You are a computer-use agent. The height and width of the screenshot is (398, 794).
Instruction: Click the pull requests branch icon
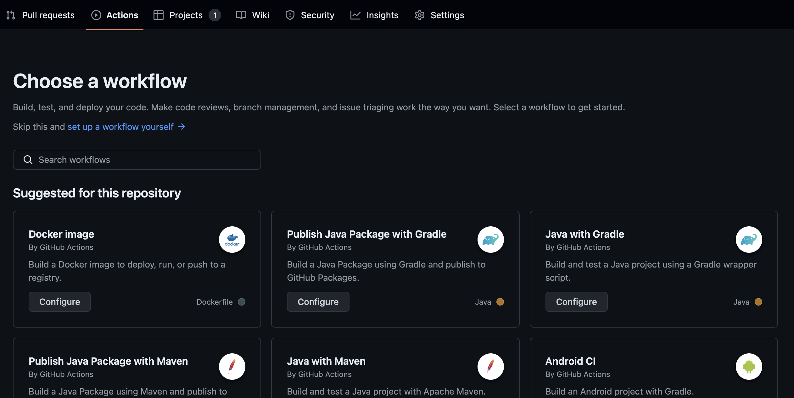tap(10, 15)
